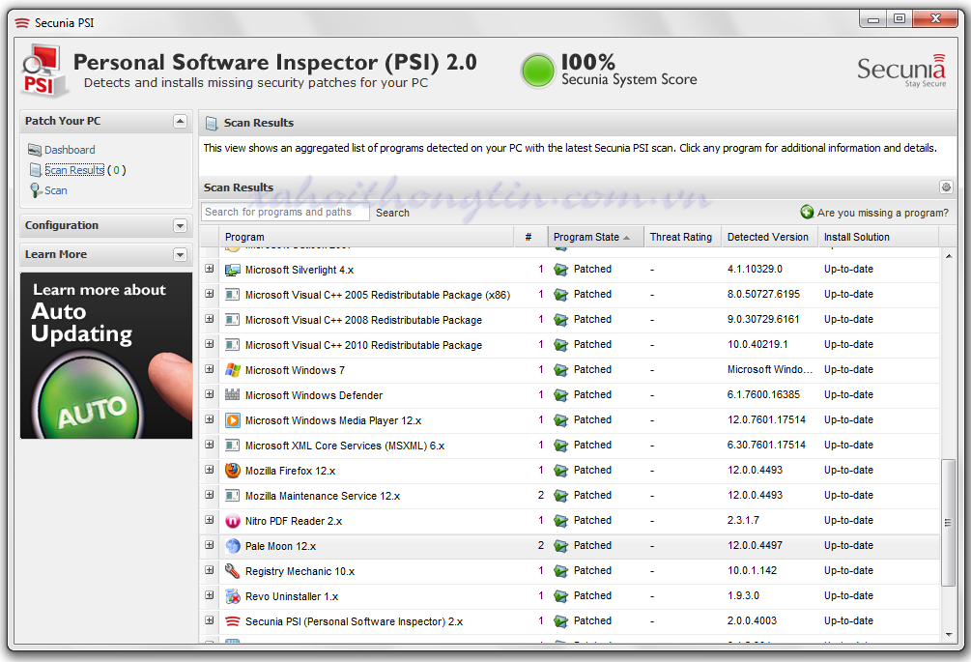Screen dimensions: 971x662
Task: Click the Scan magnifier icon in sidebar
Action: click(36, 190)
